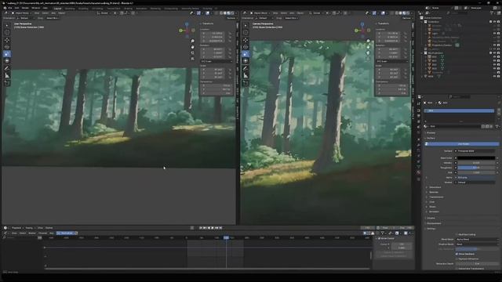Select the material slot in list
The image size is (502, 282).
tap(459, 110)
